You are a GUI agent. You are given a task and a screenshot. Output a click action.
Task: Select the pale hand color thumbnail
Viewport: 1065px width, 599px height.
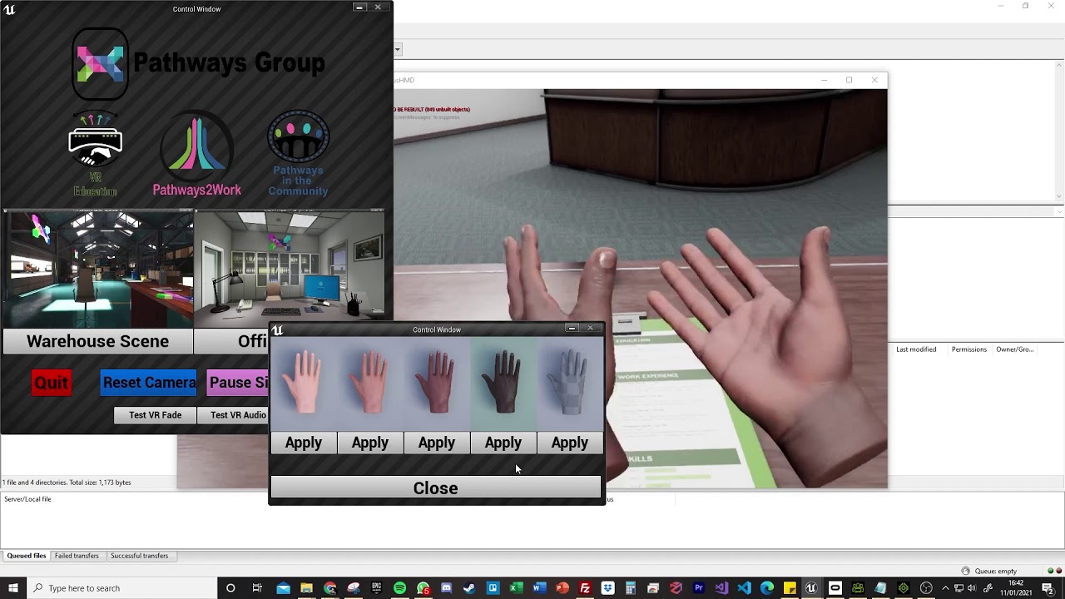click(304, 383)
